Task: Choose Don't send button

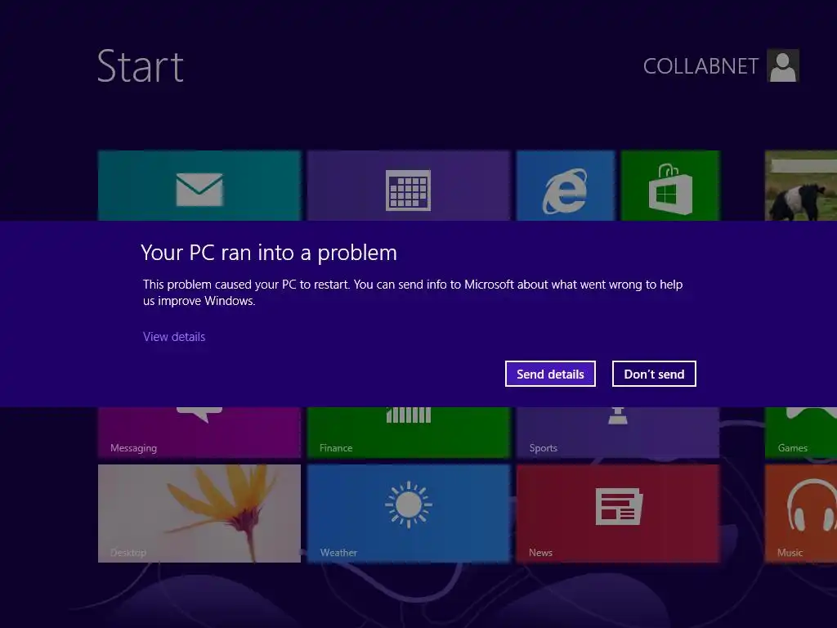Action: point(654,374)
